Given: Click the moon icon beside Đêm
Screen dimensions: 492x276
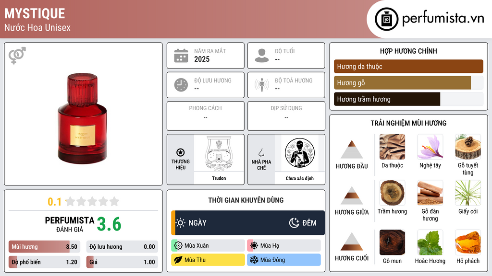Looking at the screenshot, I should 295,223.
